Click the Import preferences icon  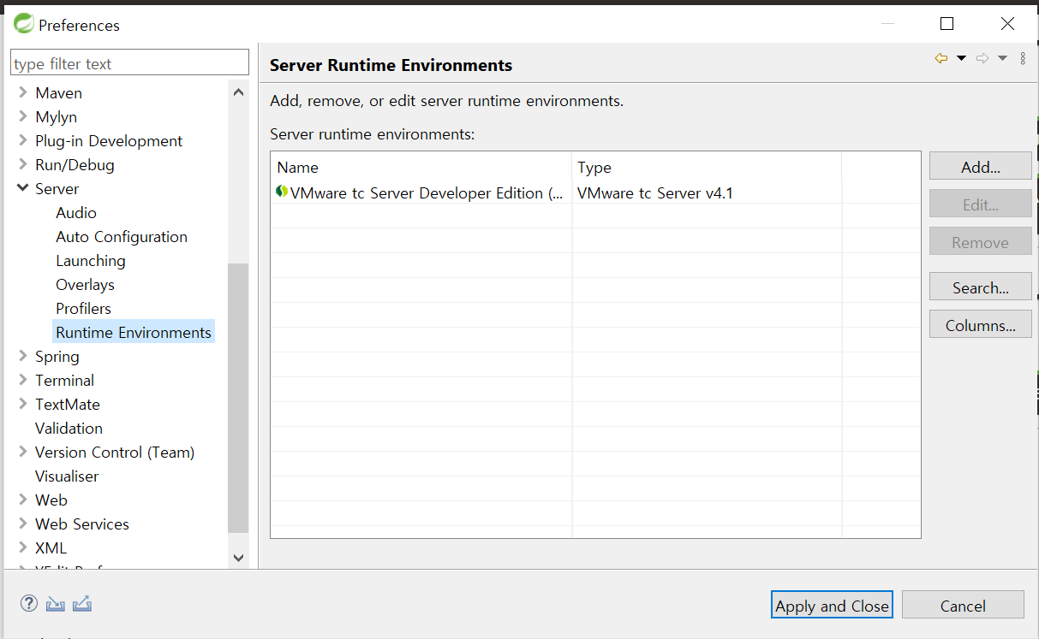click(55, 604)
